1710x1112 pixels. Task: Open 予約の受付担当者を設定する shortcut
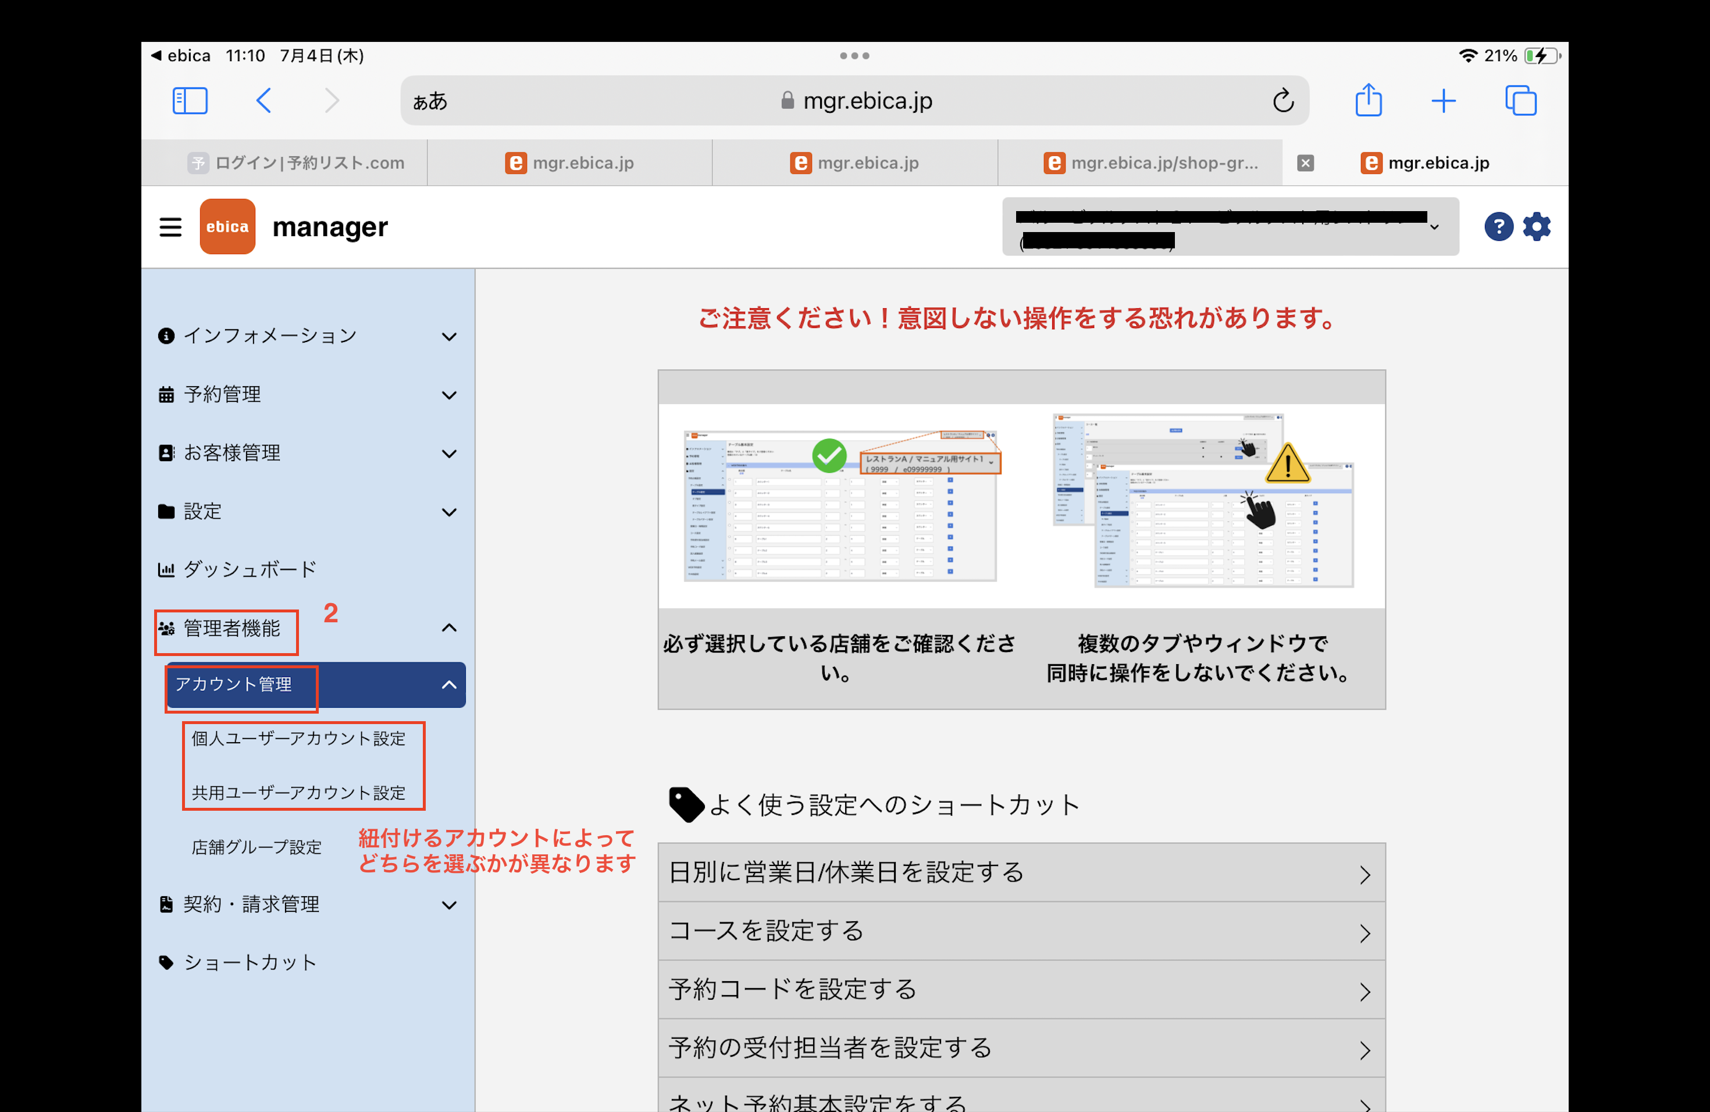(1022, 1048)
